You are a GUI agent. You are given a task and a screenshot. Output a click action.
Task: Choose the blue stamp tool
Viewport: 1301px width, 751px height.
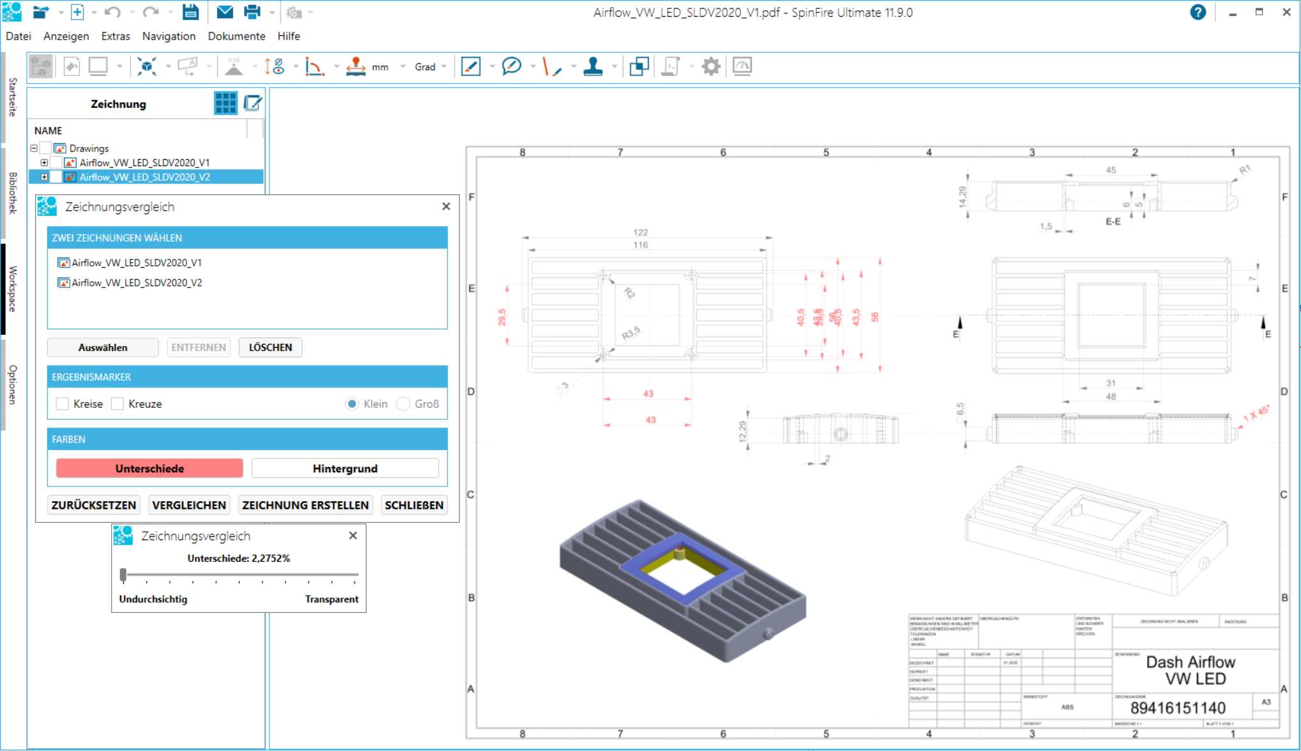point(593,66)
